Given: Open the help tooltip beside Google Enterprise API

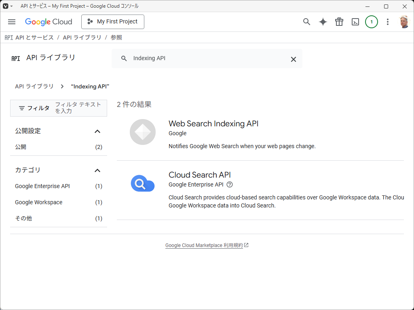Looking at the screenshot, I should click(x=230, y=184).
